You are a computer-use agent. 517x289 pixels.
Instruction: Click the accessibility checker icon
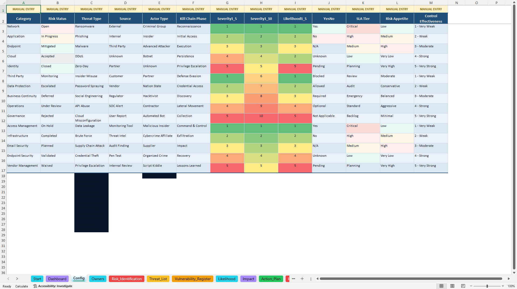pos(35,286)
